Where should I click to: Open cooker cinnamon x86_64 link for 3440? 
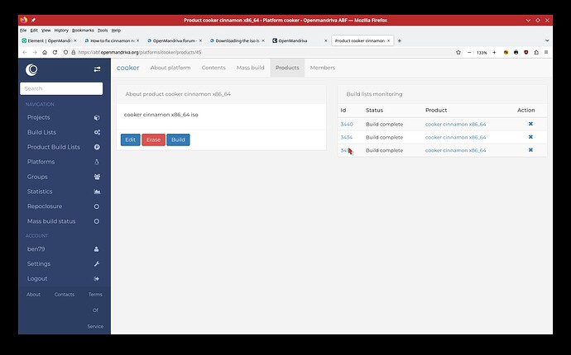click(456, 125)
